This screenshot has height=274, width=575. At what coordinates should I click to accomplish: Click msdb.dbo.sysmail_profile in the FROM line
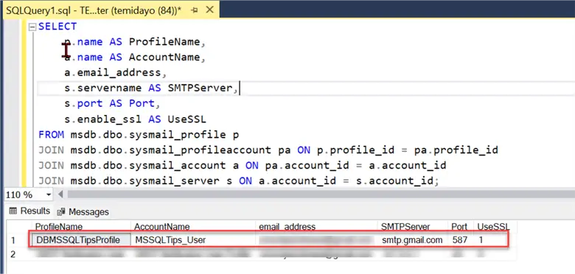click(147, 135)
